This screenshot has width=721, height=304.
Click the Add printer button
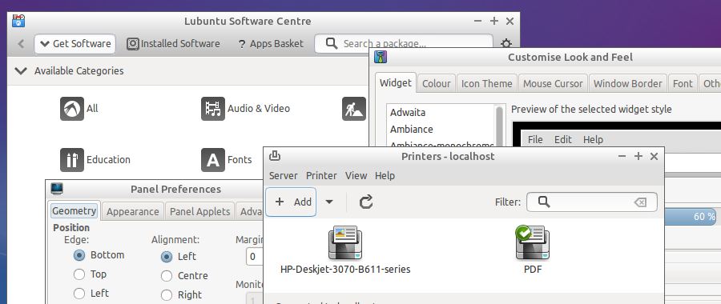click(291, 202)
